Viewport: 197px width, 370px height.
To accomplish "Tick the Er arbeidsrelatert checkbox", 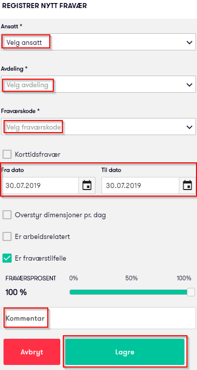I will 7,236.
